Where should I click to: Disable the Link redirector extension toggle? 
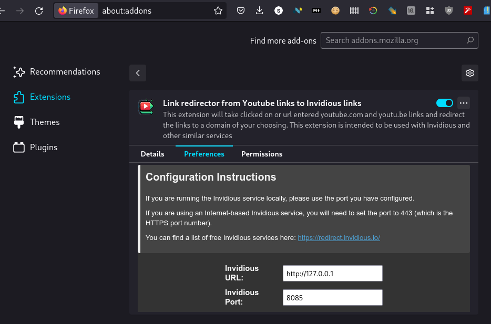pyautogui.click(x=444, y=103)
